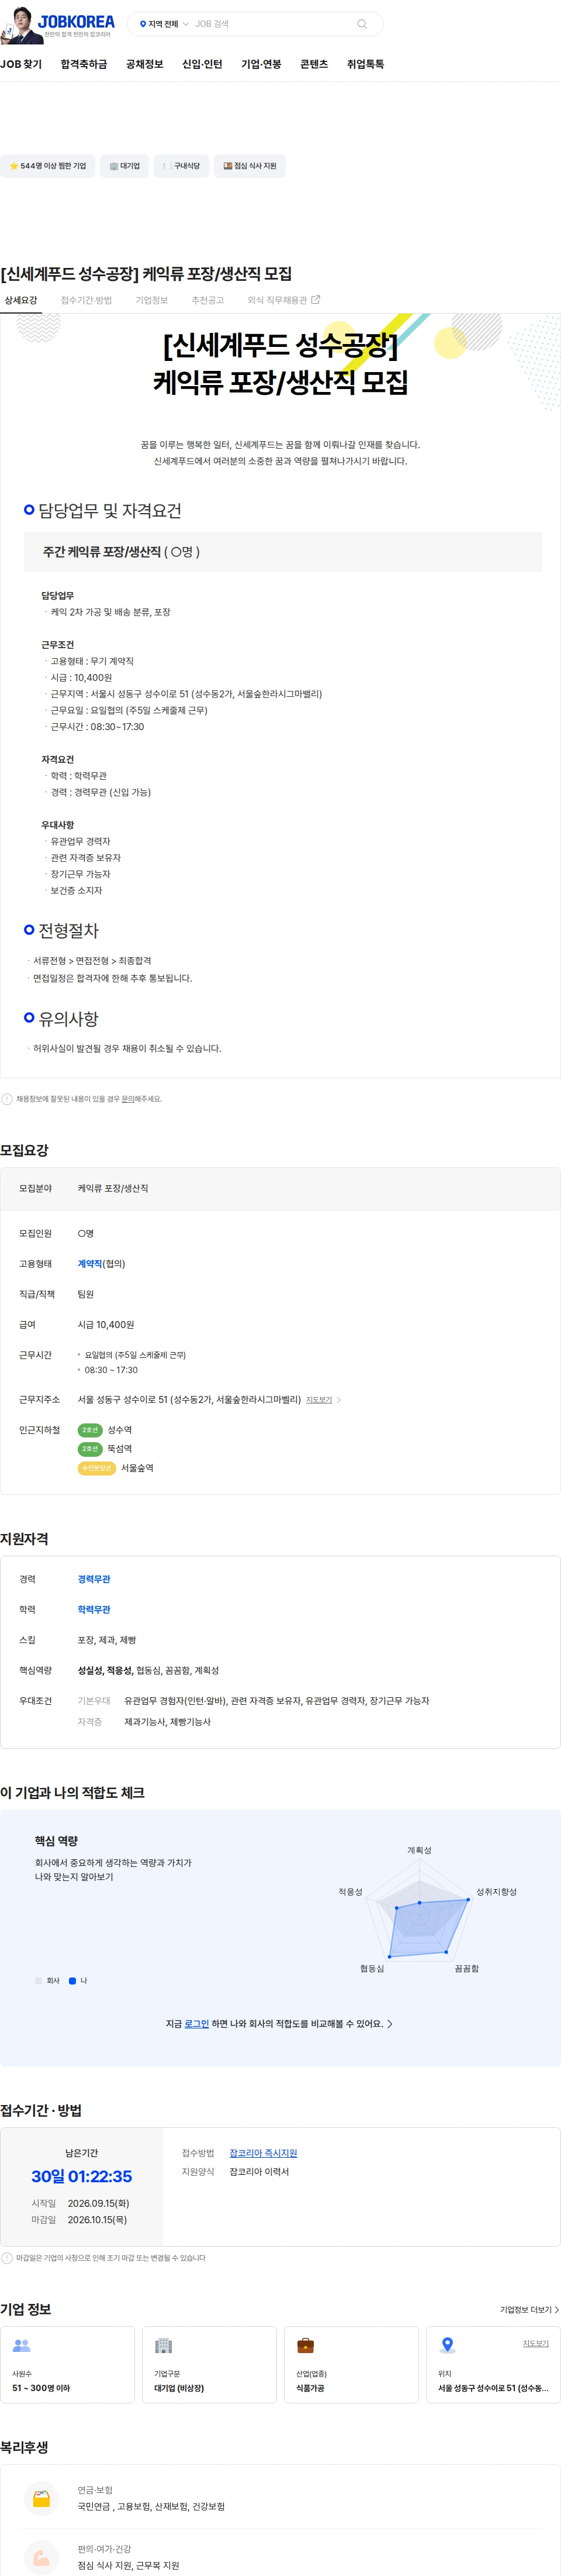Click the JOBKOREA logo
561x2576 pixels.
pos(76,21)
